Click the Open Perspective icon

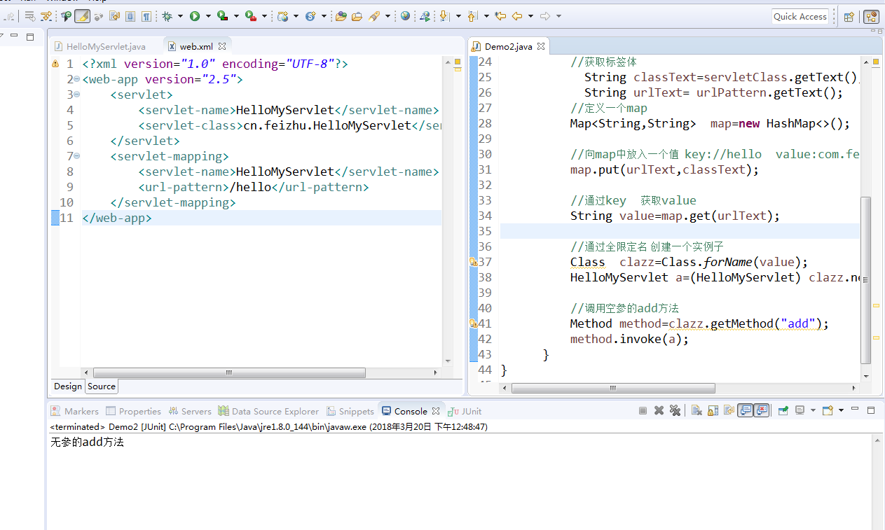(849, 17)
